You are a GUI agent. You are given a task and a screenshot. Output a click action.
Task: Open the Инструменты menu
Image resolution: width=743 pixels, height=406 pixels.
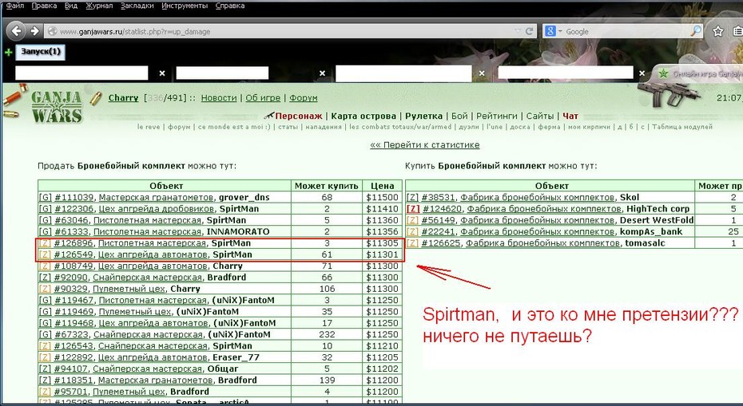(x=185, y=6)
